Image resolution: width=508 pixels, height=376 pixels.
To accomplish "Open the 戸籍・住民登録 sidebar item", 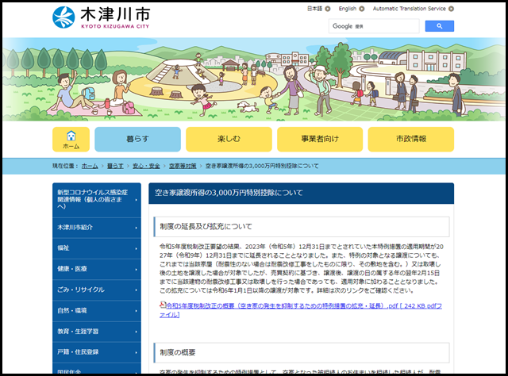I will [x=97, y=352].
